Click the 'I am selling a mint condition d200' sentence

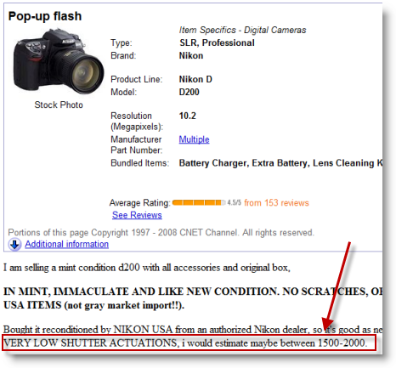[147, 268]
